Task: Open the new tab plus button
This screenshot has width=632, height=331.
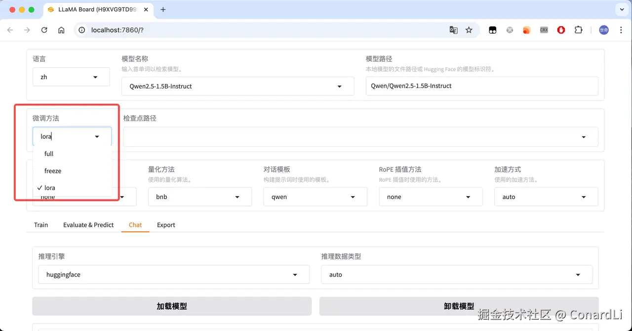Action: click(x=163, y=9)
